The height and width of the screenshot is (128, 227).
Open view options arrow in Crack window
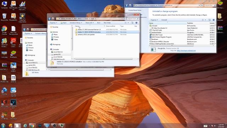click(x=128, y=23)
